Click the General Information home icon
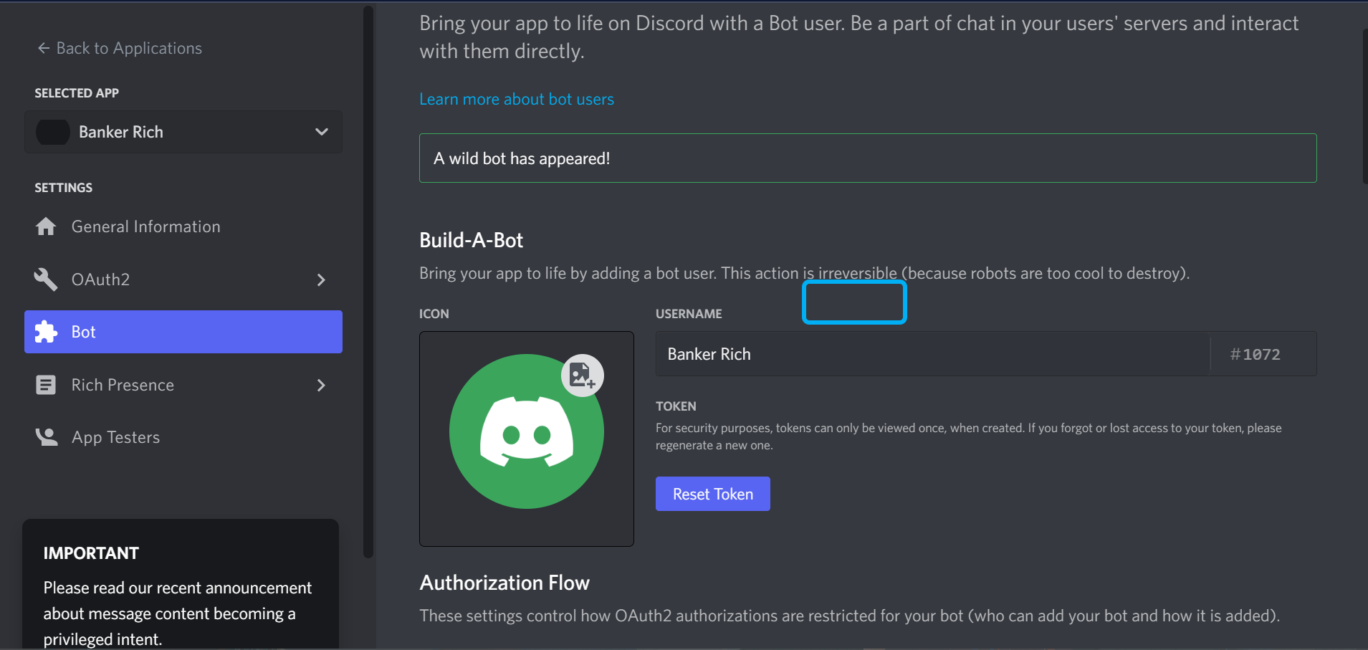The width and height of the screenshot is (1368, 650). pyautogui.click(x=46, y=226)
